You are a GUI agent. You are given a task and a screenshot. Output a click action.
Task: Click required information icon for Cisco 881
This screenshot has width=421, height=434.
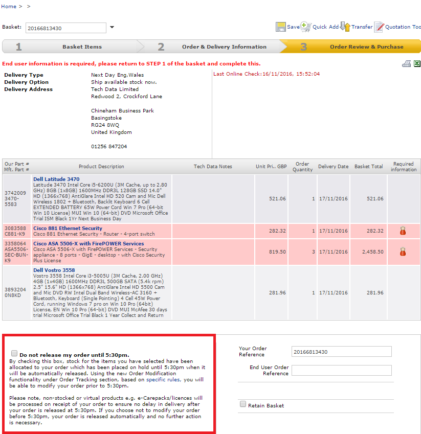403,231
